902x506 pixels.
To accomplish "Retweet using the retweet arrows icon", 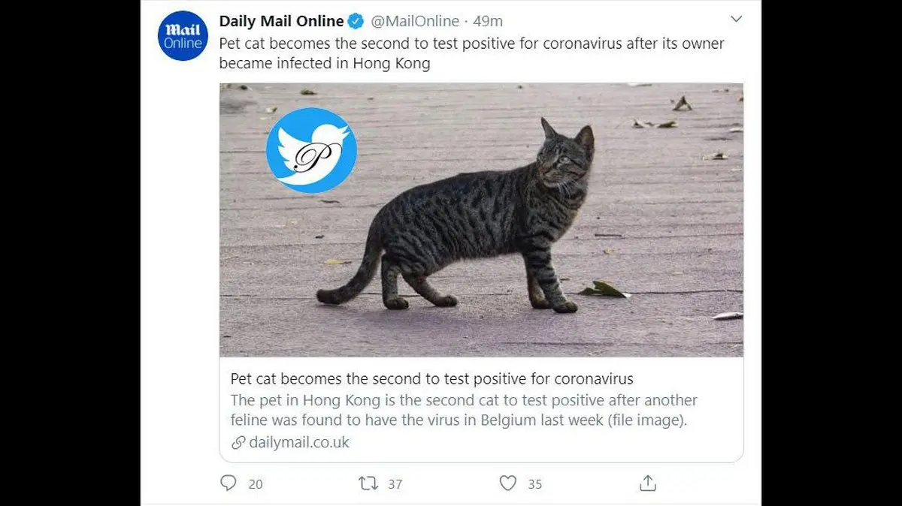I will [x=368, y=483].
